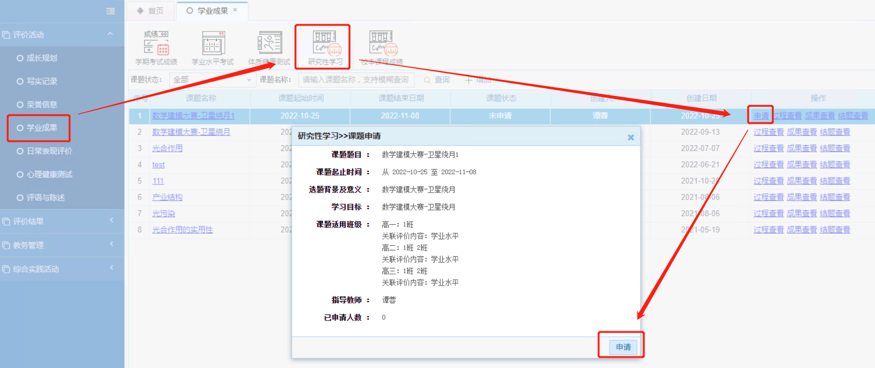Open the 光合作用的实用性 topic link
The image size is (875, 368).
tap(183, 230)
